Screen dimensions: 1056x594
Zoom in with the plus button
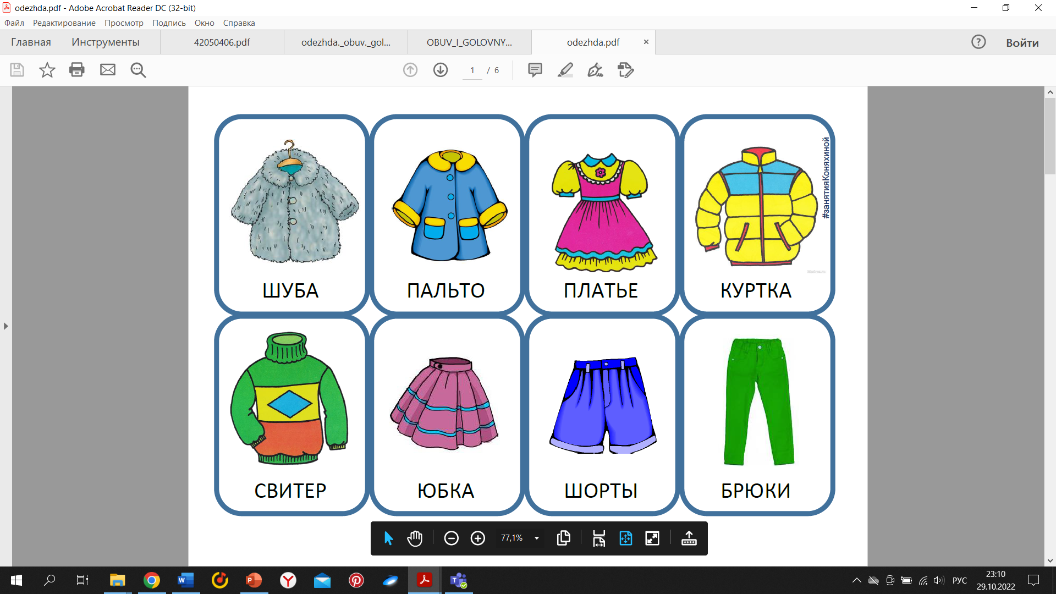tap(478, 538)
